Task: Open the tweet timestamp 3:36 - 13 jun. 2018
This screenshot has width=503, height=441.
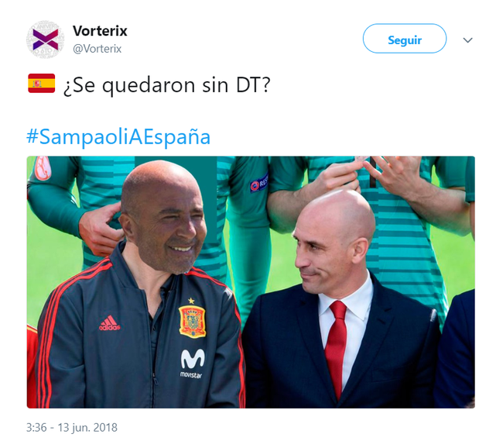Action: coord(72,428)
